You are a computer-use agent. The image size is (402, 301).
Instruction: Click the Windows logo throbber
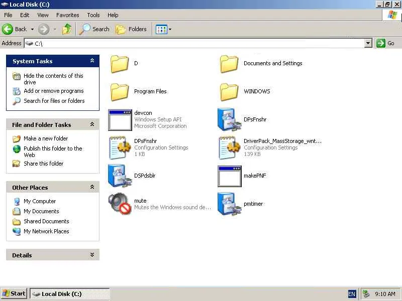tap(392, 15)
